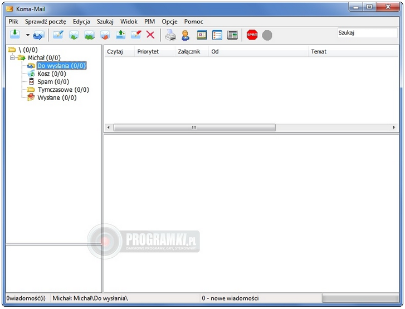Open the Szukaj menu

(x=105, y=22)
